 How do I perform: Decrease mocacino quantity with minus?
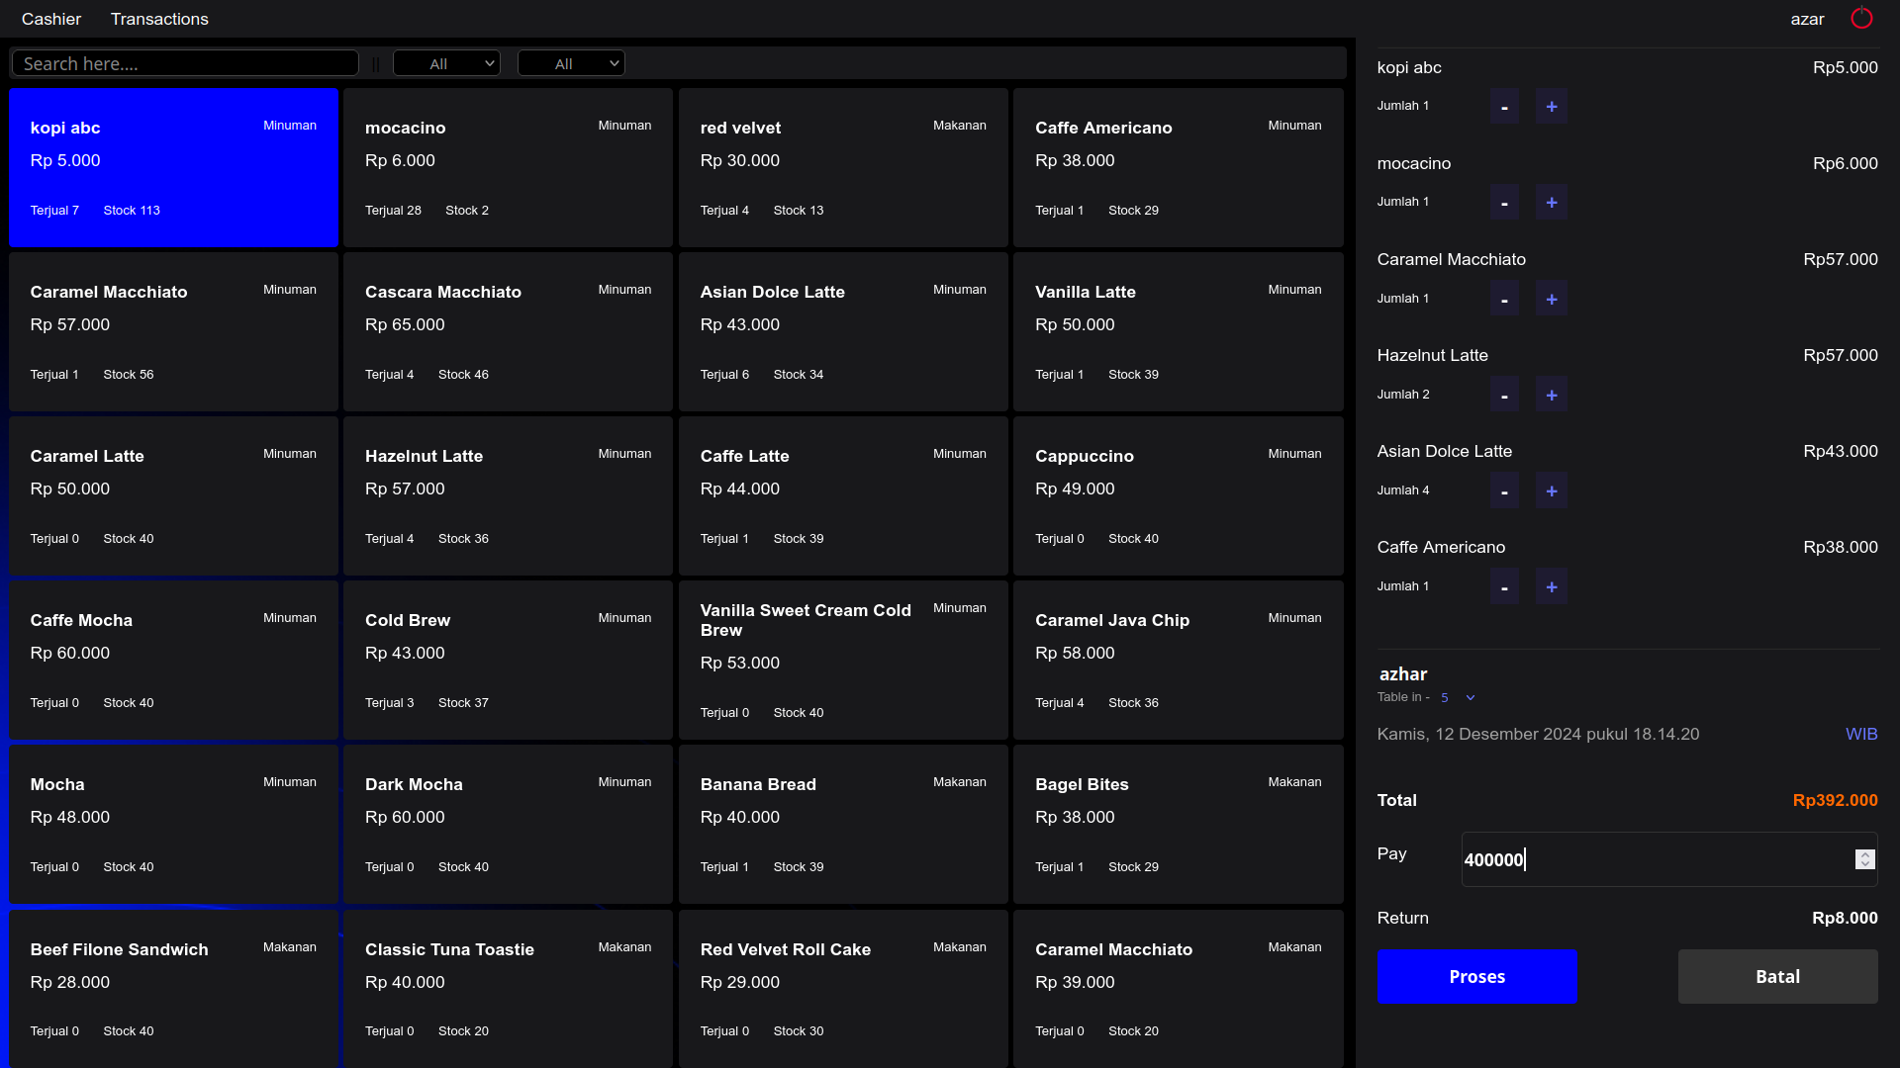coord(1504,203)
